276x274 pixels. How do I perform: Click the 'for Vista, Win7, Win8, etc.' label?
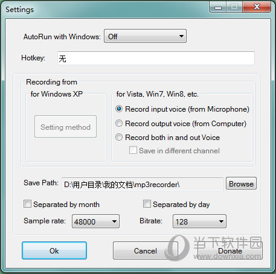[x=158, y=94]
